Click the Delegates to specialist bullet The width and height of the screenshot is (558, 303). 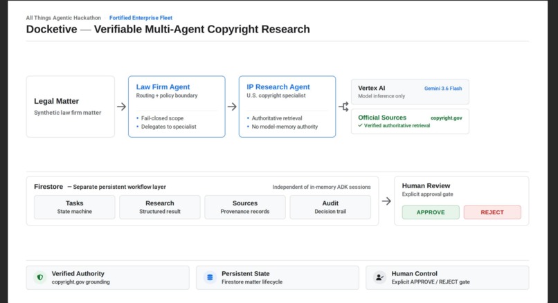point(169,127)
